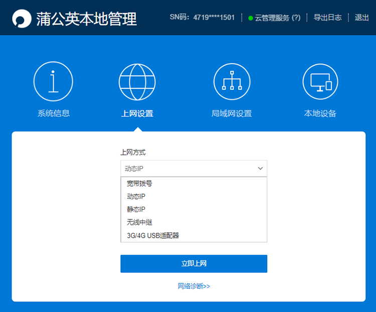The width and height of the screenshot is (376, 312).
Task: Choose 静态IP from the list
Action: pyautogui.click(x=194, y=209)
